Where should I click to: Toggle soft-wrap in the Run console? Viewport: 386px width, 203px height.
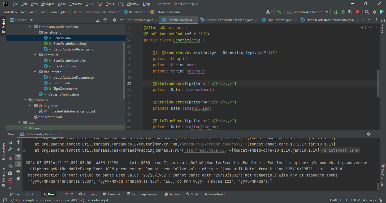[x=18, y=157]
